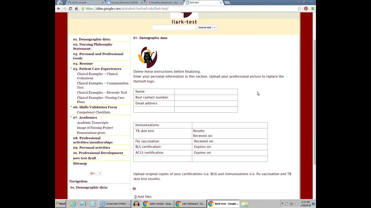The height and width of the screenshot is (208, 371).
Task: Open the Search web dropdown arrow
Action: [x=214, y=27]
